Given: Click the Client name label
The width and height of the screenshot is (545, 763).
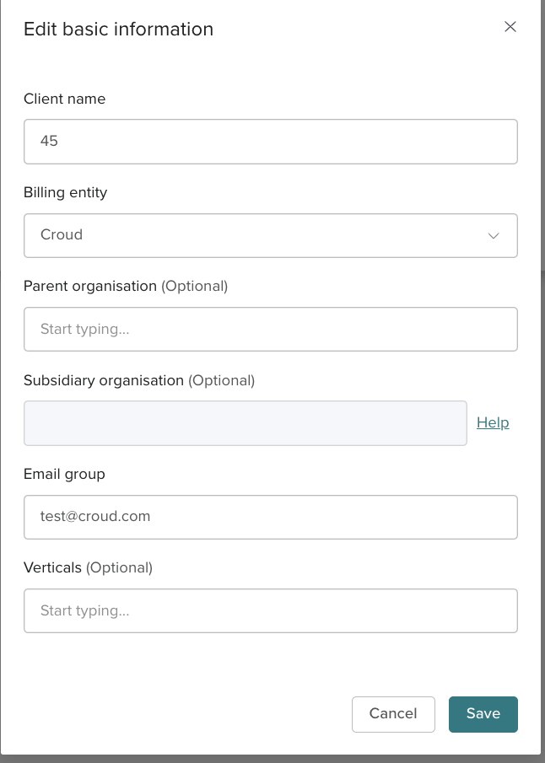Looking at the screenshot, I should tap(64, 99).
